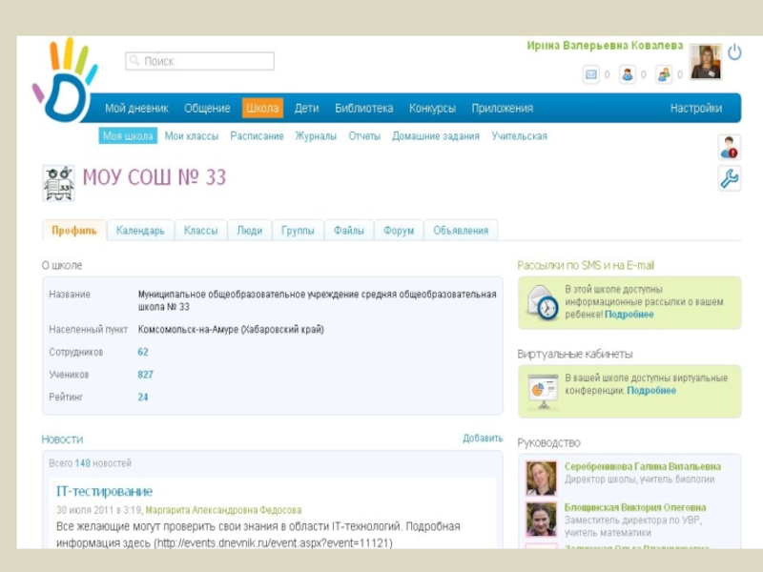Click the МОУ СОШ № 33 school emblem

click(59, 181)
